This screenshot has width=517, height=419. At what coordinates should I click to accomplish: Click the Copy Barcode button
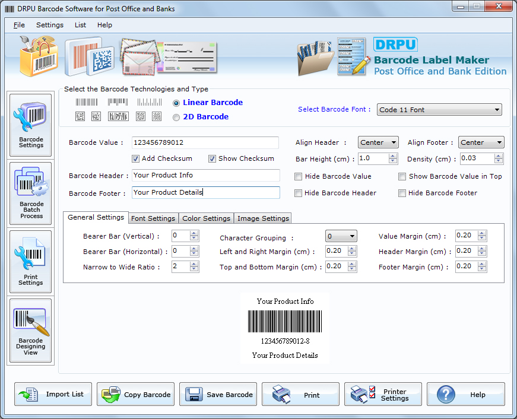point(135,393)
